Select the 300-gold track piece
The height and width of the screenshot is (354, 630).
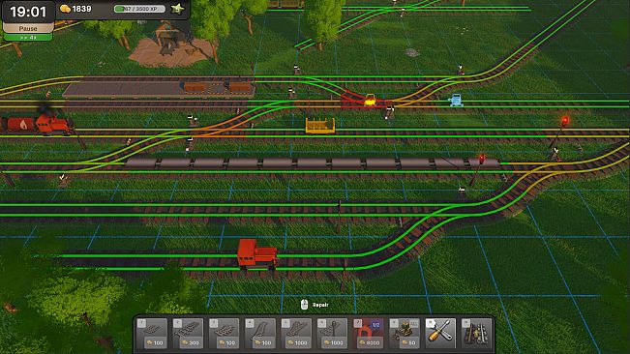[x=189, y=333]
